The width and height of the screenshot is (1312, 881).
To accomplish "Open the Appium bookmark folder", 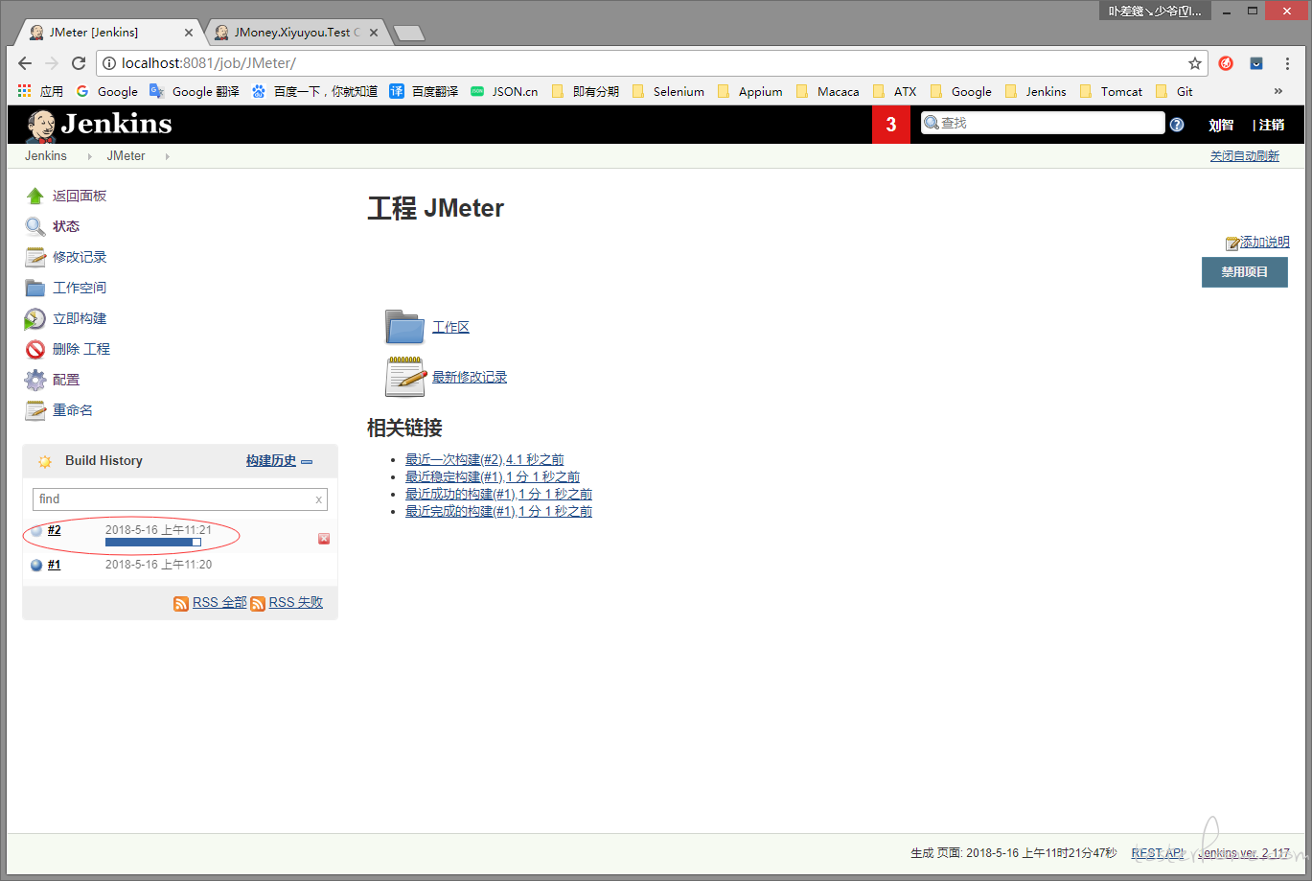I will click(750, 92).
